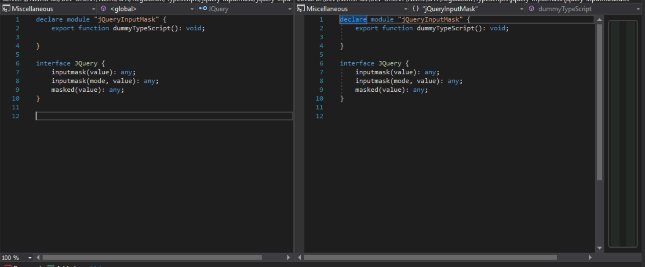The width and height of the screenshot is (645, 267).
Task: Click down arrow of right vertical scrollbar
Action: click(599, 248)
